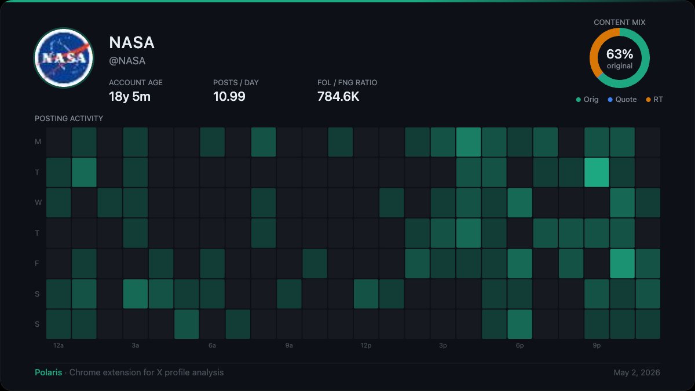
Task: Click the 12p hour axis label
Action: coord(365,345)
